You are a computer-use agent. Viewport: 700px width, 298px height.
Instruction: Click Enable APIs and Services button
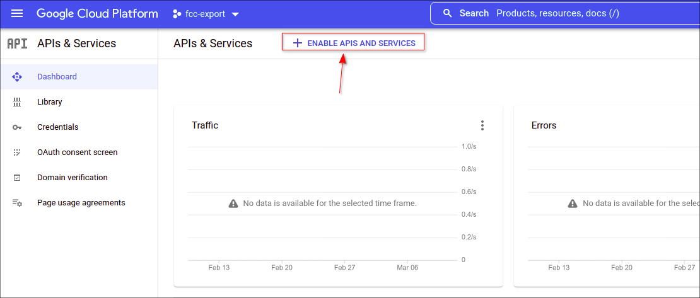click(x=353, y=43)
